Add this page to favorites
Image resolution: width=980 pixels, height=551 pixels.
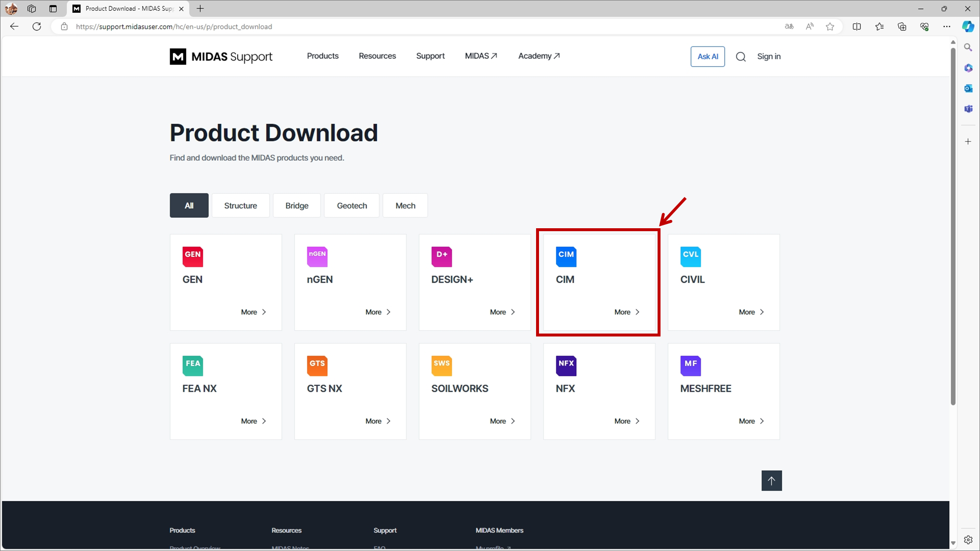830,26
